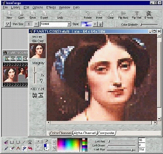Select the scissors cut tool
The height and width of the screenshot is (154, 163).
click(x=30, y=142)
